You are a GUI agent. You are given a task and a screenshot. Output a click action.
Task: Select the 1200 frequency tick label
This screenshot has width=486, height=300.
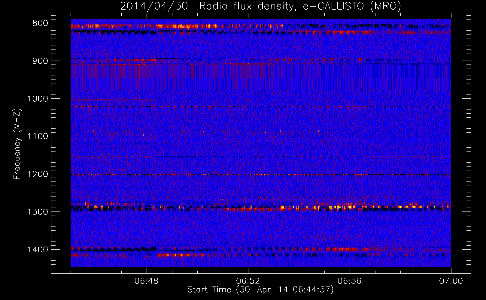(38, 174)
